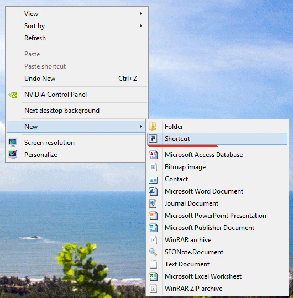Click the yellow Folder icon
The height and width of the screenshot is (298, 293).
[153, 127]
